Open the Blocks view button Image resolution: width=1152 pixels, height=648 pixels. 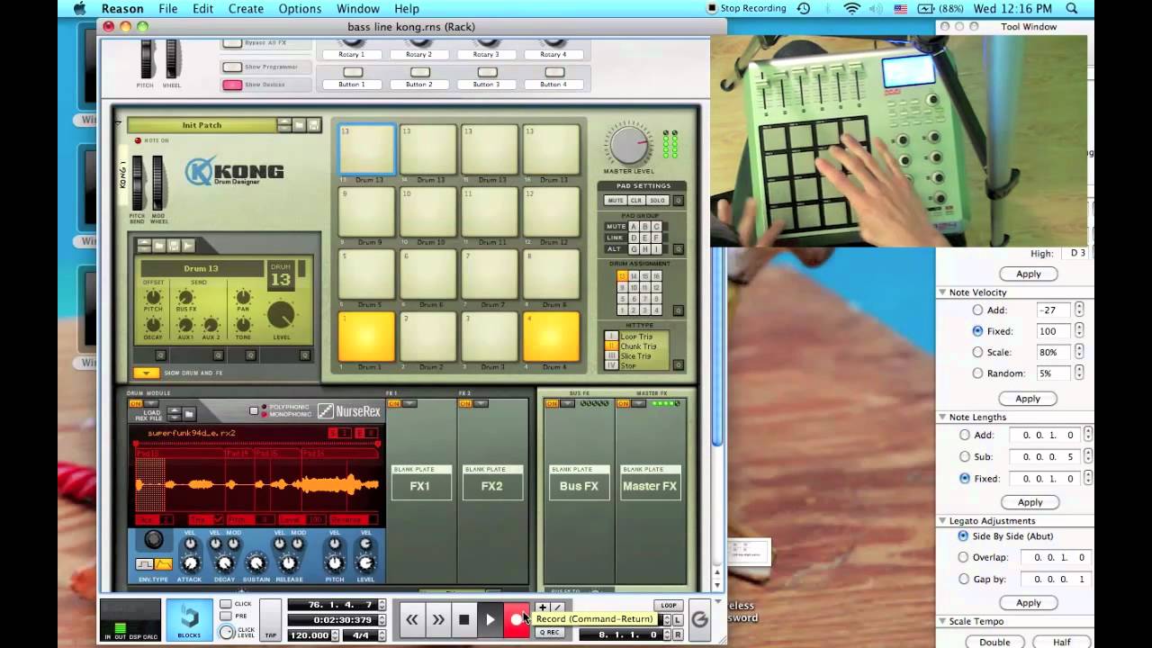click(x=189, y=620)
